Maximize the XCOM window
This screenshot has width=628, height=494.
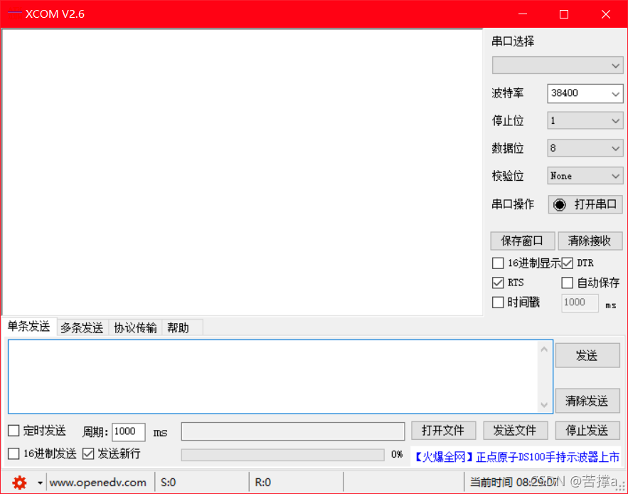(564, 14)
